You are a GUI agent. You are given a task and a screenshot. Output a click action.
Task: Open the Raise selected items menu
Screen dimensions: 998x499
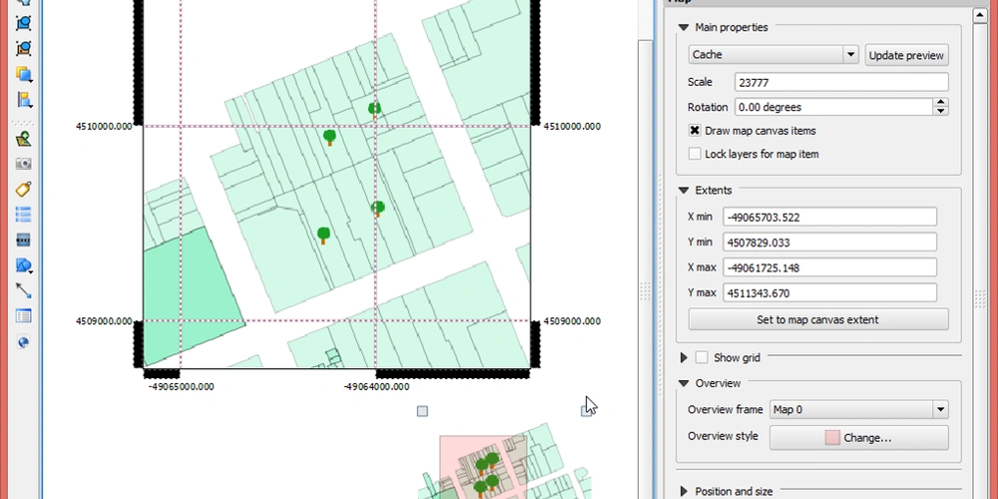point(24,74)
